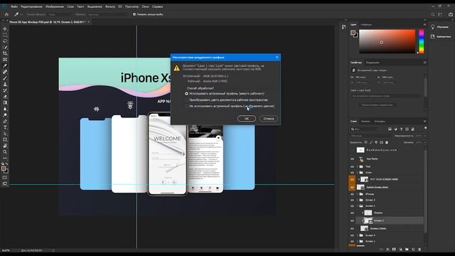Select the Healing Brush tool
The image size is (455, 256).
click(x=5, y=72)
